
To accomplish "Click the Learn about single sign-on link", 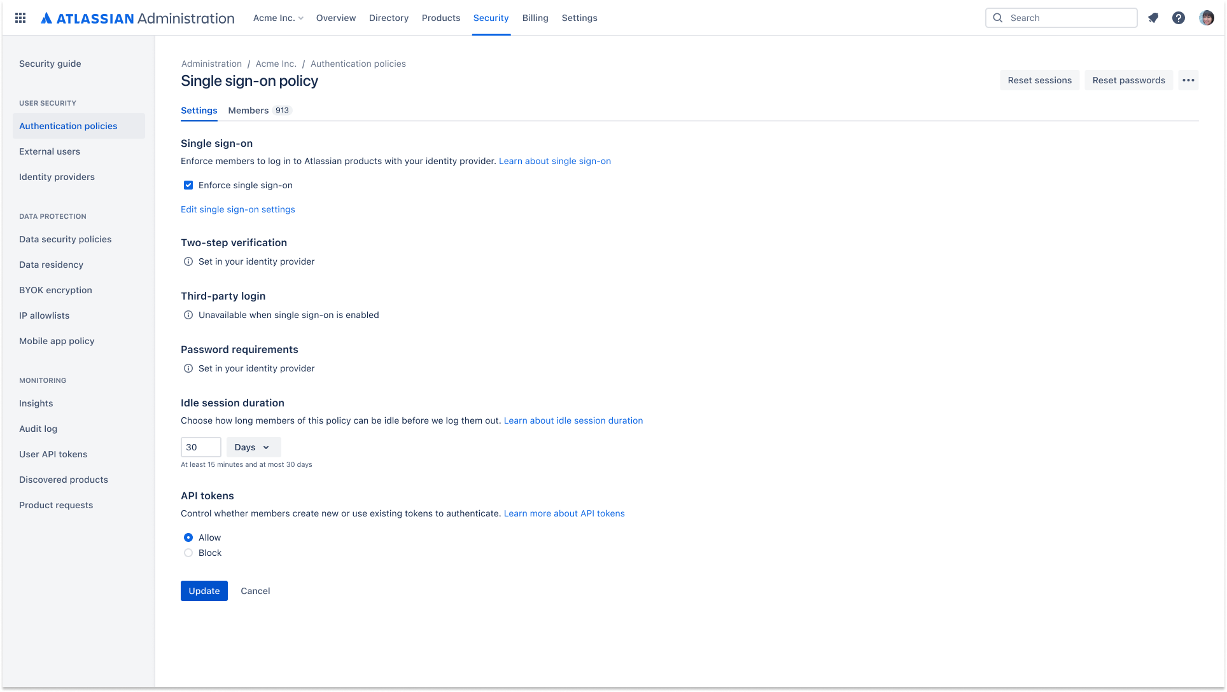I will tap(556, 161).
